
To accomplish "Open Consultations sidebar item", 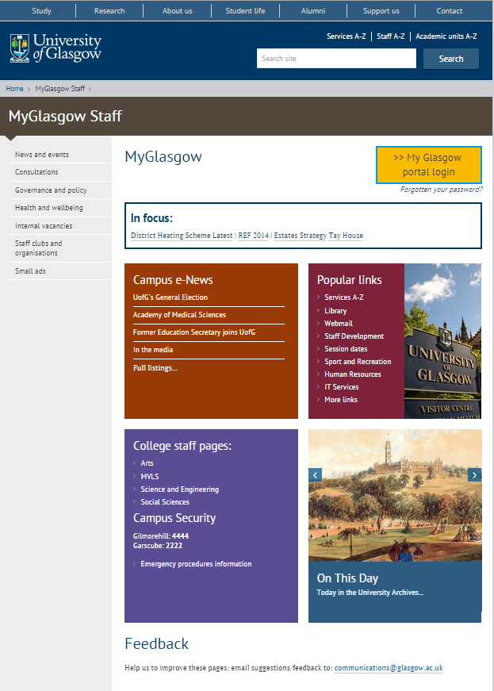I will (36, 172).
